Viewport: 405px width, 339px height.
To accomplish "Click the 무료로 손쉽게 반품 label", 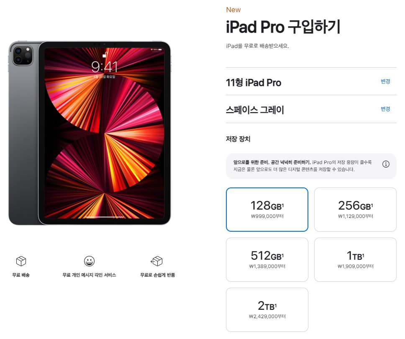I will 157,275.
